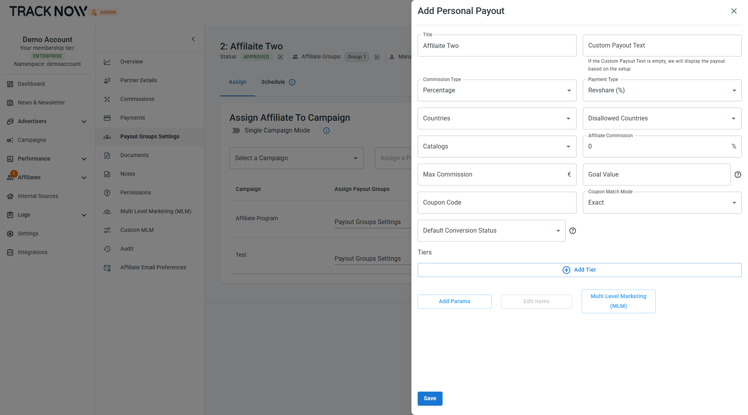Viewport: 748px width, 415px height.
Task: Toggle Single Campaign Mode switch
Action: 233,131
